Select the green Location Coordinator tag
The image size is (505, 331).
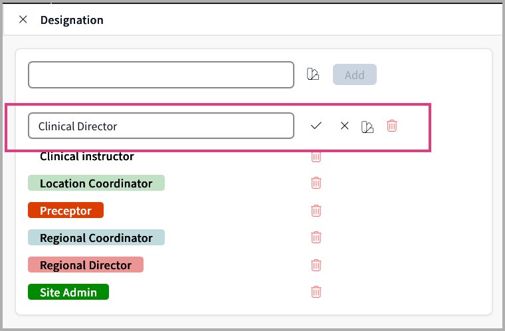96,183
